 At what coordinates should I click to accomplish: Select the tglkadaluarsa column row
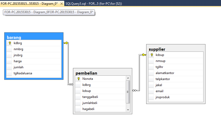point(34,73)
